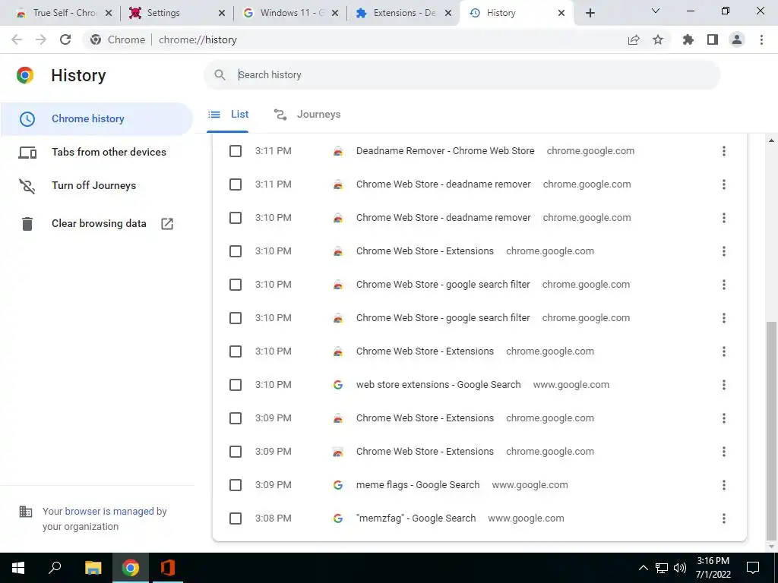
Task: Close the History tab
Action: pos(561,13)
